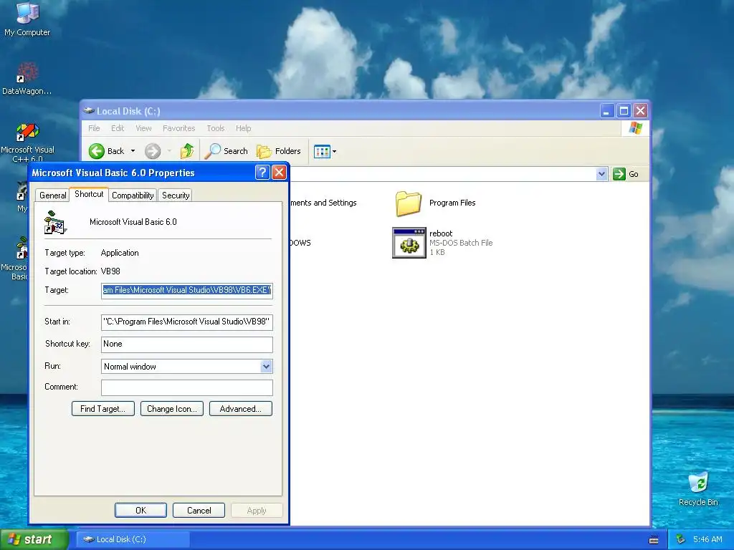Go Back in the Local Disk window
This screenshot has height=550, width=734.
tap(107, 151)
